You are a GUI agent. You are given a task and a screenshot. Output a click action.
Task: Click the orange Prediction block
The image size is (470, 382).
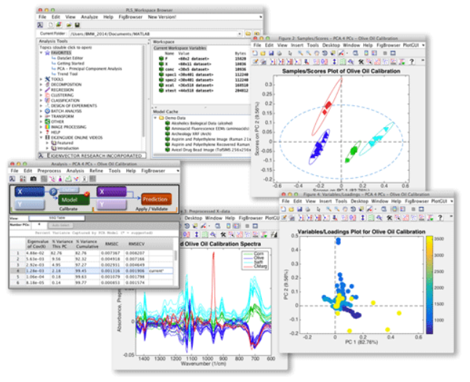pos(155,199)
